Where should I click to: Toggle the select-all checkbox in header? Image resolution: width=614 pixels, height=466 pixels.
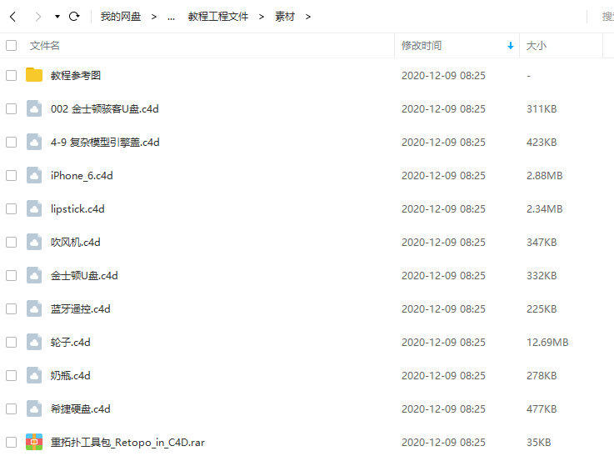point(11,46)
